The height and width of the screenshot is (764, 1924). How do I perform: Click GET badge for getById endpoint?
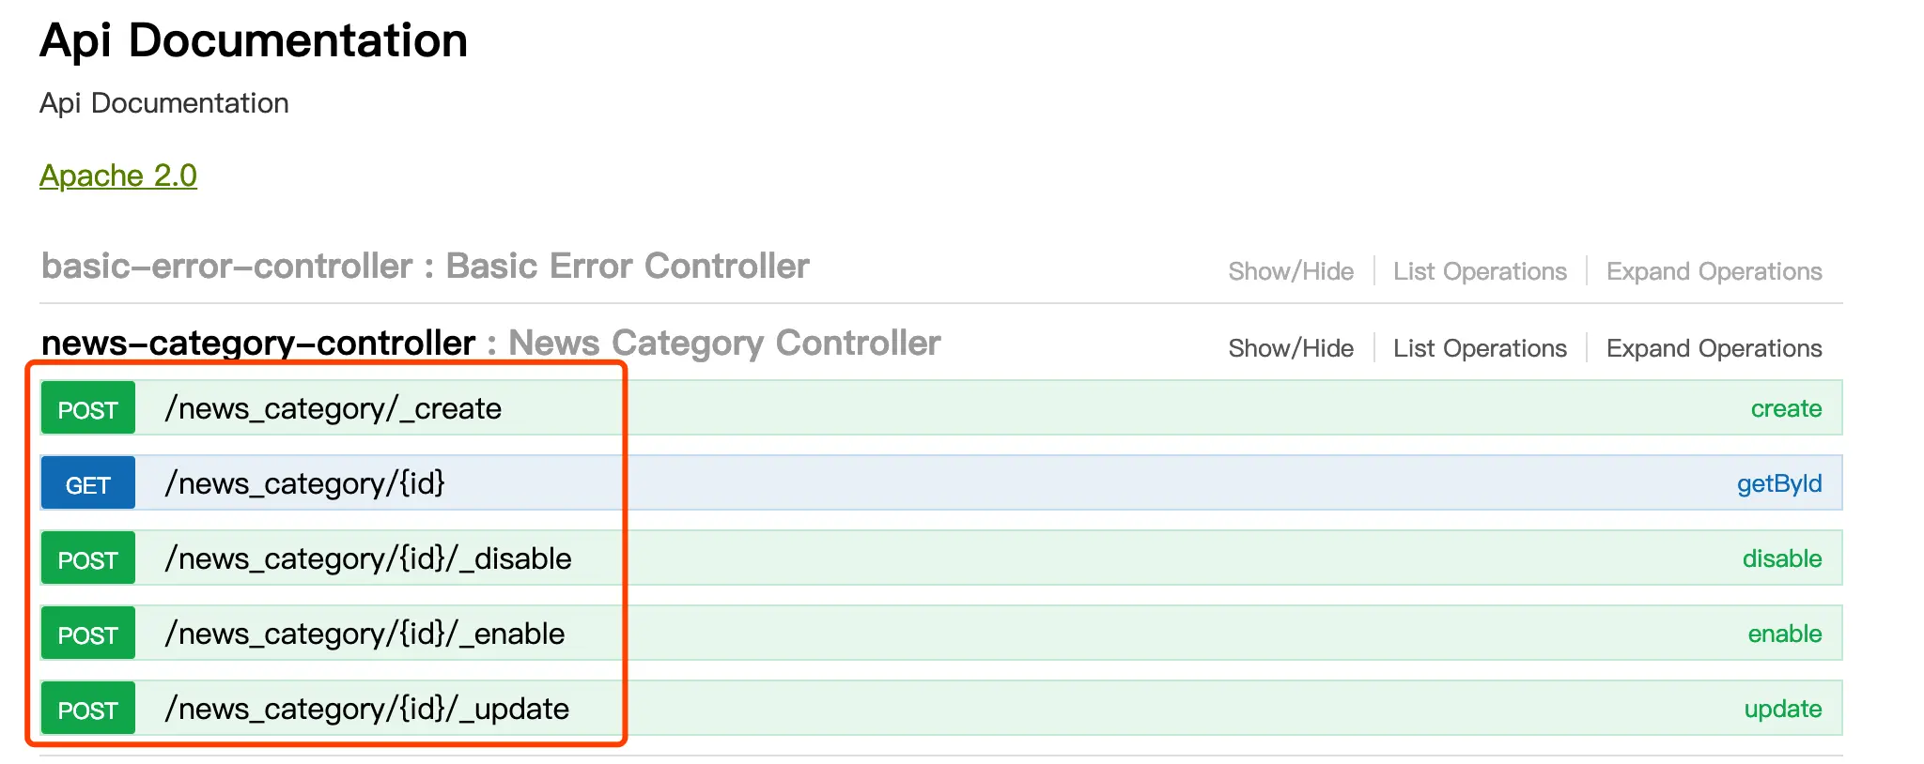[87, 483]
